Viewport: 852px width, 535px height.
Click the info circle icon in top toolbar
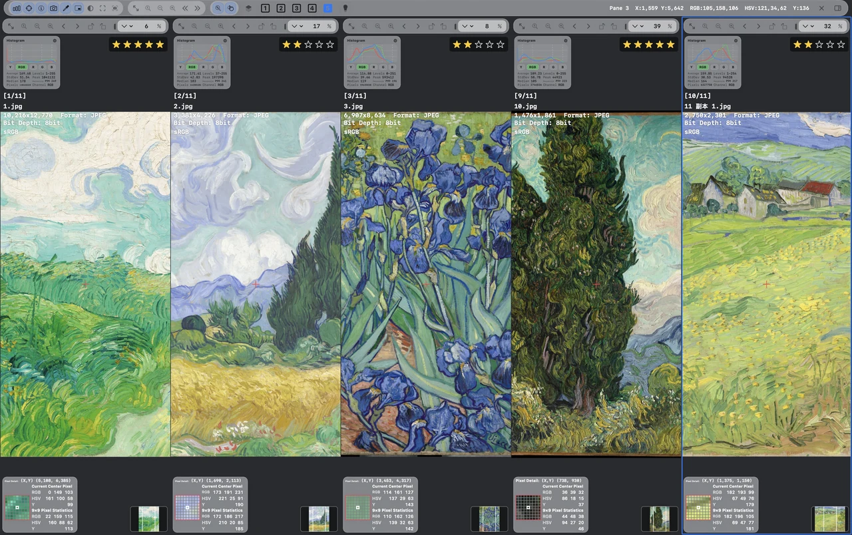click(x=41, y=8)
